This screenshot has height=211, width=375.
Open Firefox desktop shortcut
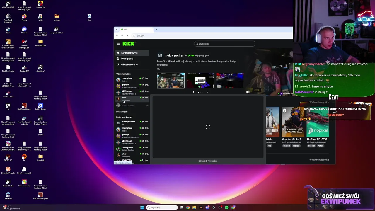[24, 17]
